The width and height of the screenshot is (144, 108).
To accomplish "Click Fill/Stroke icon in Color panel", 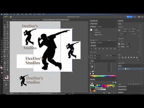I will [x=92, y=66].
